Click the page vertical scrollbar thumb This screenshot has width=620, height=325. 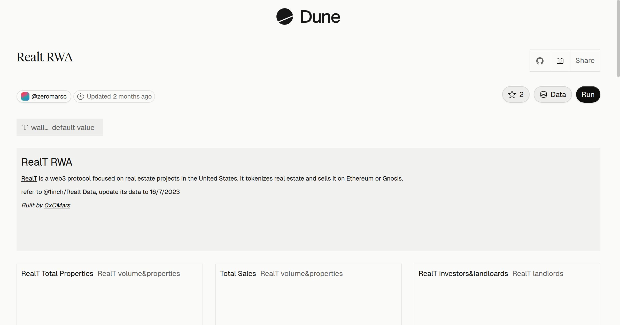click(x=618, y=39)
